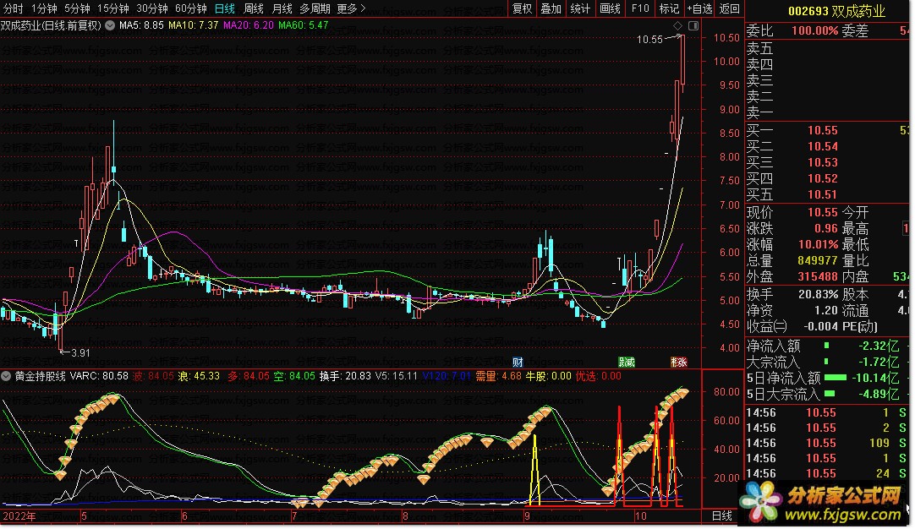
Task: Click the 5日大宗流入 -4.89亿 row
Action: (827, 395)
